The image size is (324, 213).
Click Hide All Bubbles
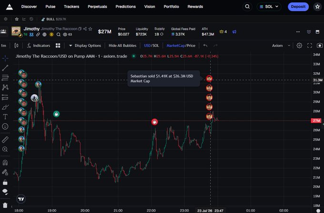click(122, 45)
